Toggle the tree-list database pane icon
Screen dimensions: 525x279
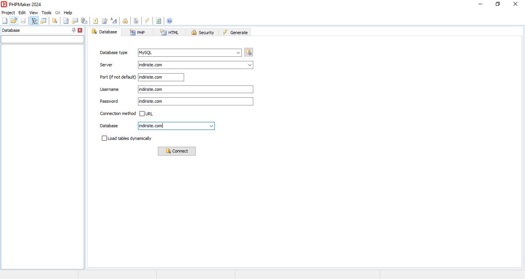(35, 21)
